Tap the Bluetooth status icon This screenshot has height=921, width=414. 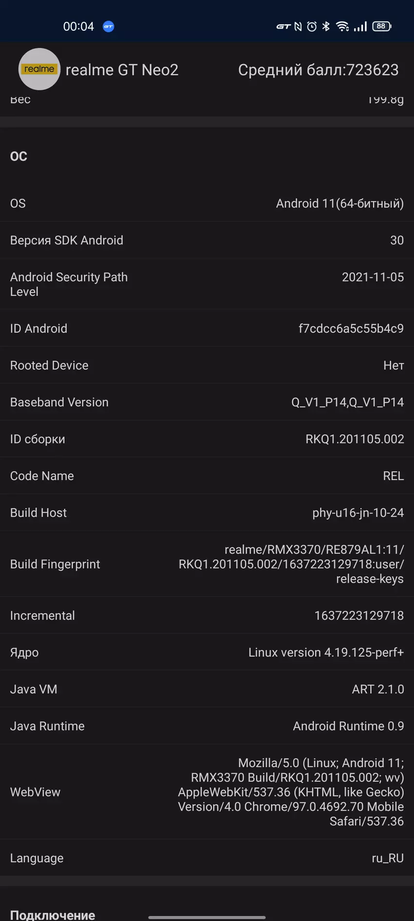pos(326,27)
